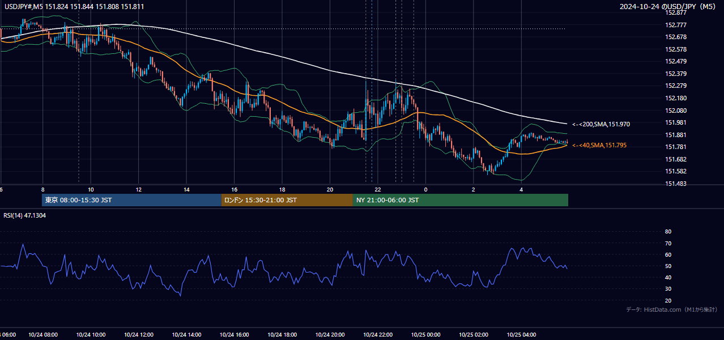Click hour tick 8 under price chart
The height and width of the screenshot is (340, 724).
[x=42, y=189]
